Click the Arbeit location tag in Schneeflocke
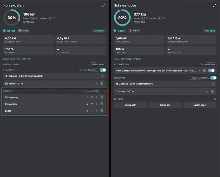 (134, 31)
